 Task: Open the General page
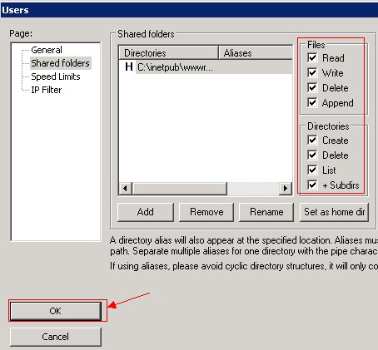click(47, 50)
